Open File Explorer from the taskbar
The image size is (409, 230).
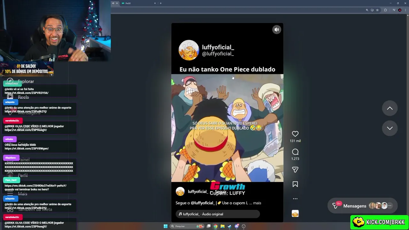pyautogui.click(x=222, y=226)
